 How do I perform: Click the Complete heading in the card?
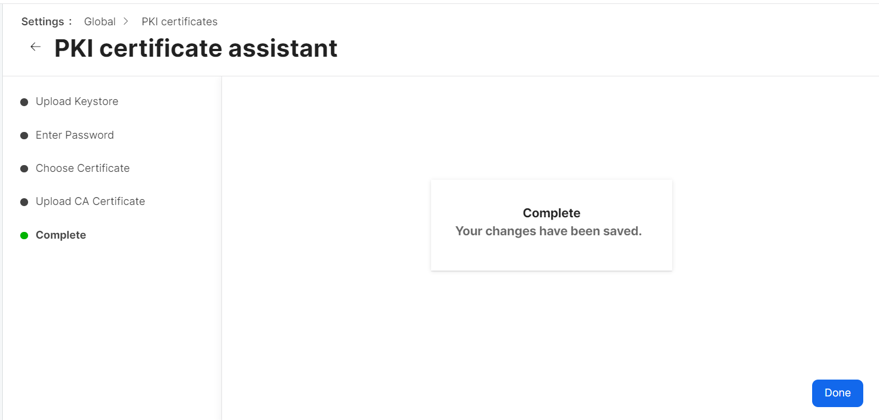click(551, 213)
